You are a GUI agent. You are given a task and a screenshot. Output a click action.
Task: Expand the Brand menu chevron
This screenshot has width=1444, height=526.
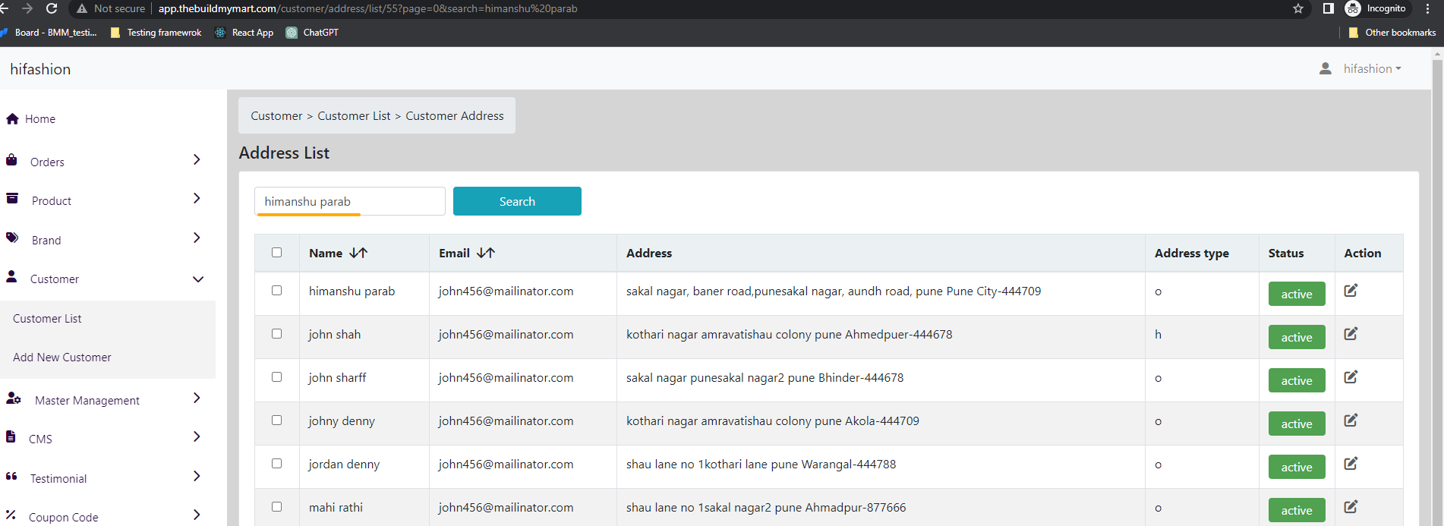197,238
